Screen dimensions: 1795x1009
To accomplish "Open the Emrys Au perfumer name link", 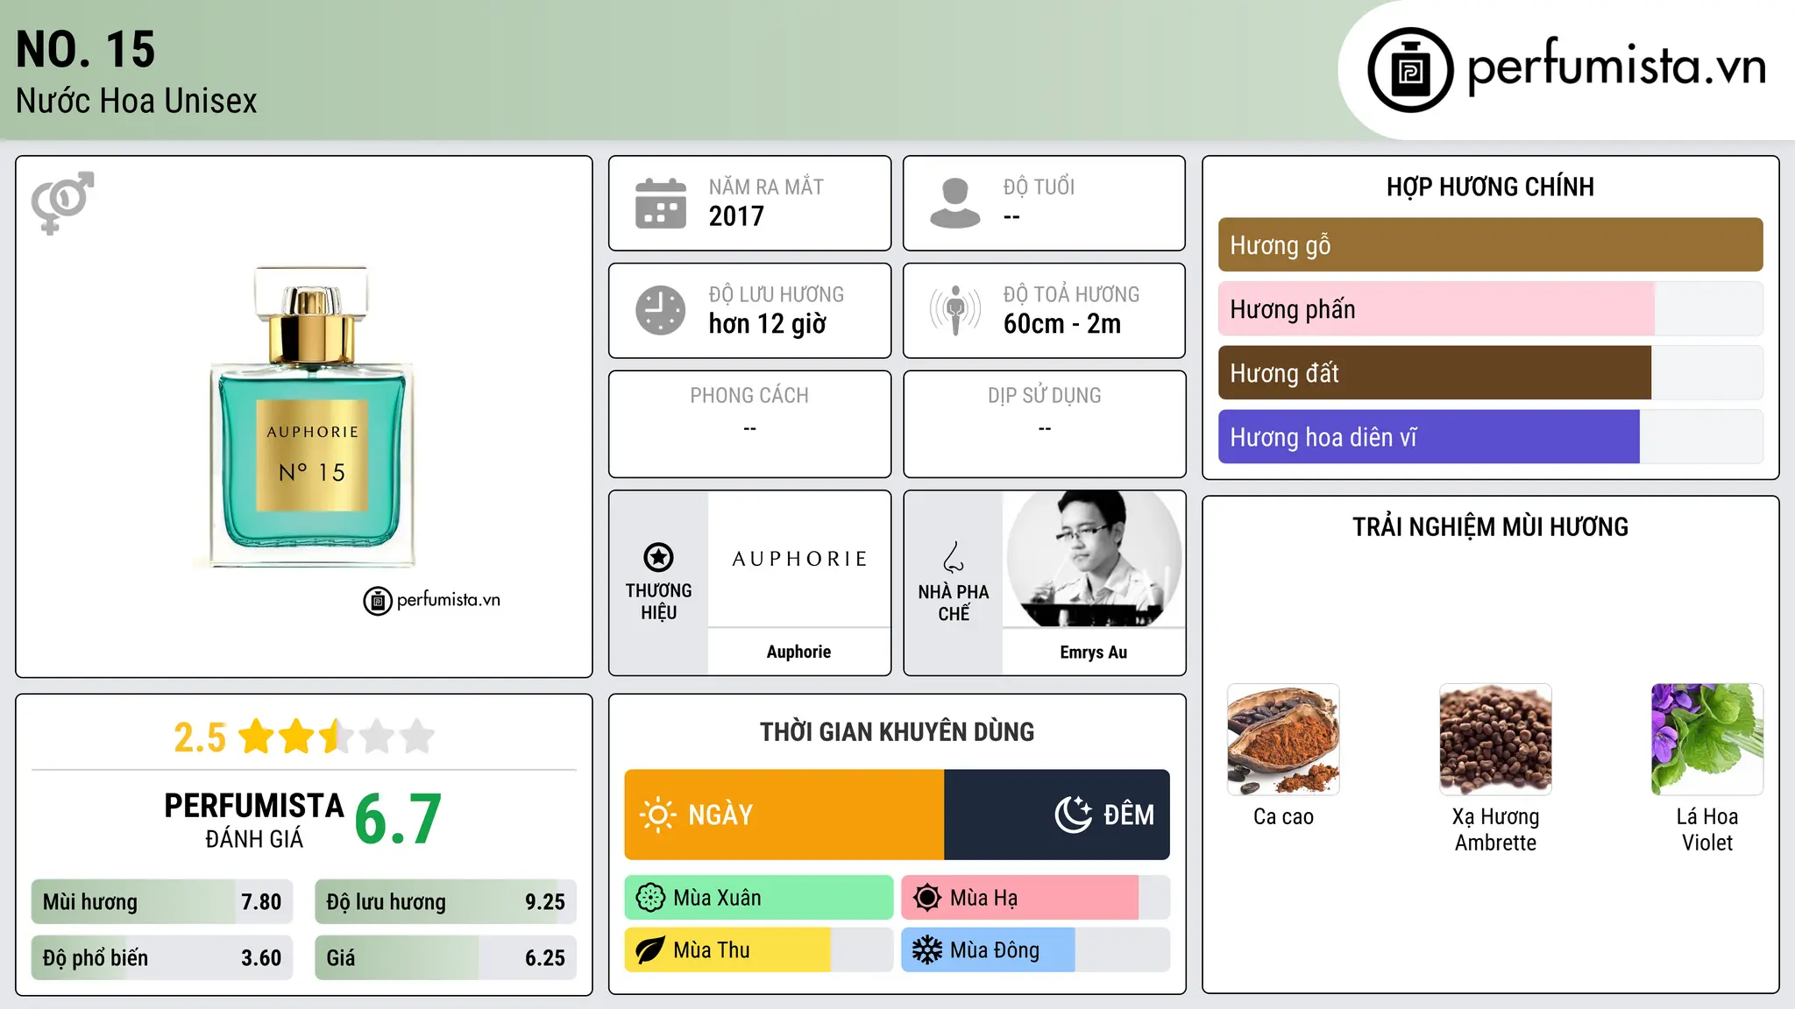I will coord(1094,653).
